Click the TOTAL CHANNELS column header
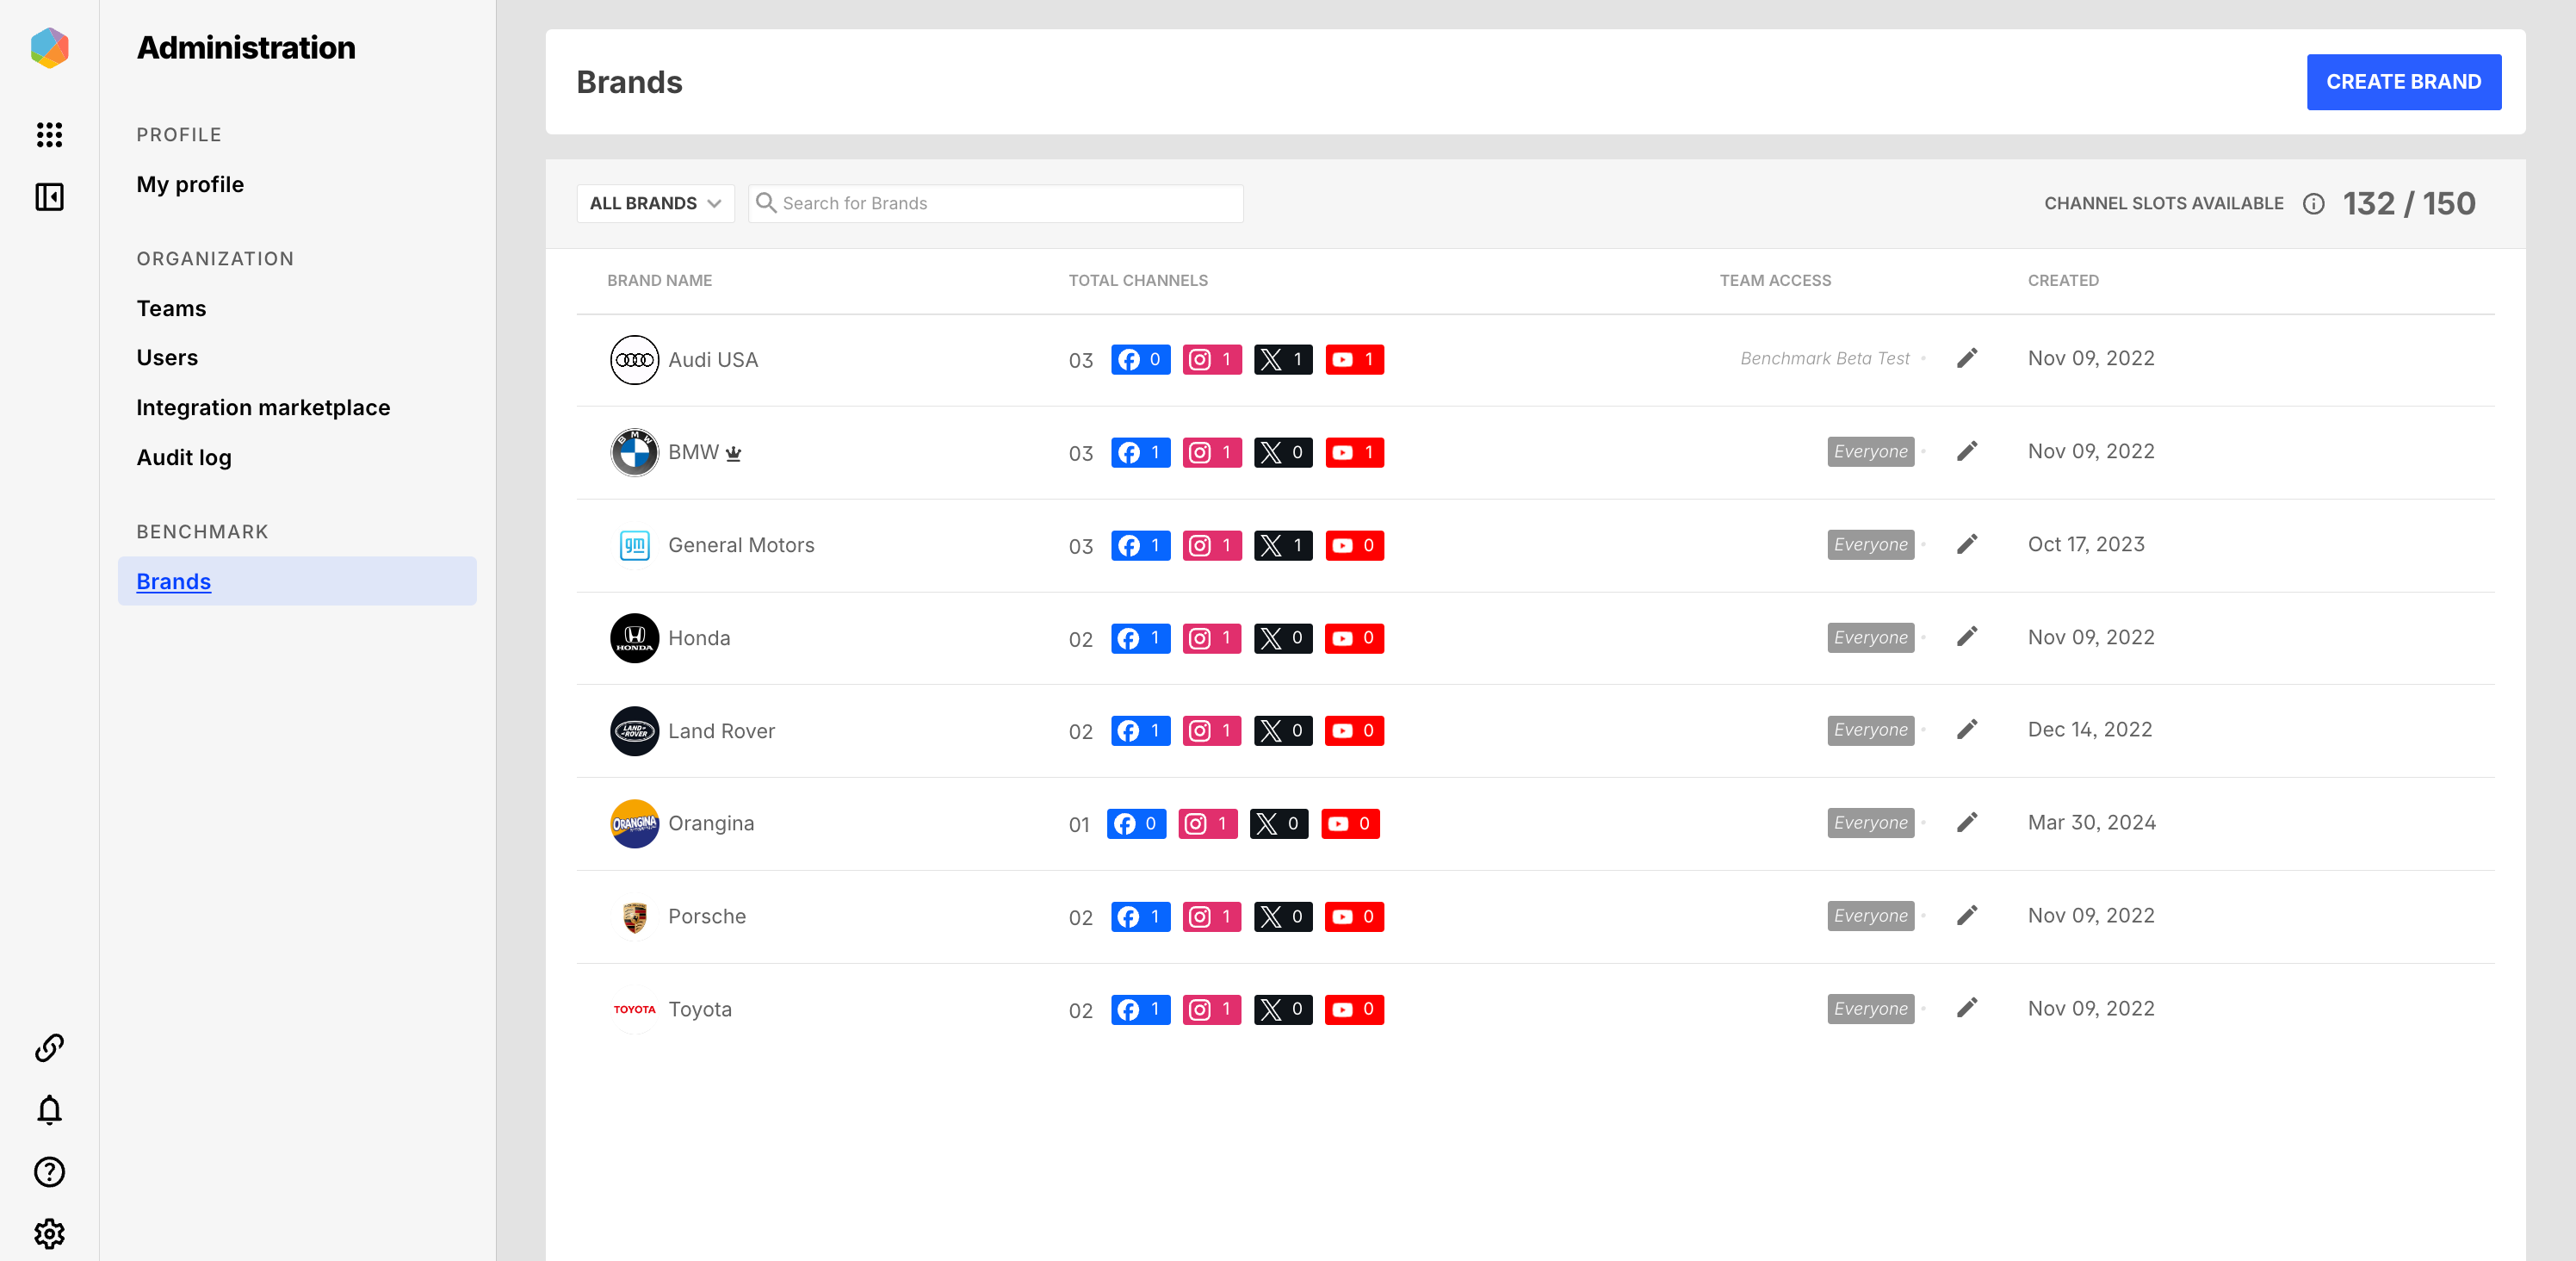 [1138, 281]
